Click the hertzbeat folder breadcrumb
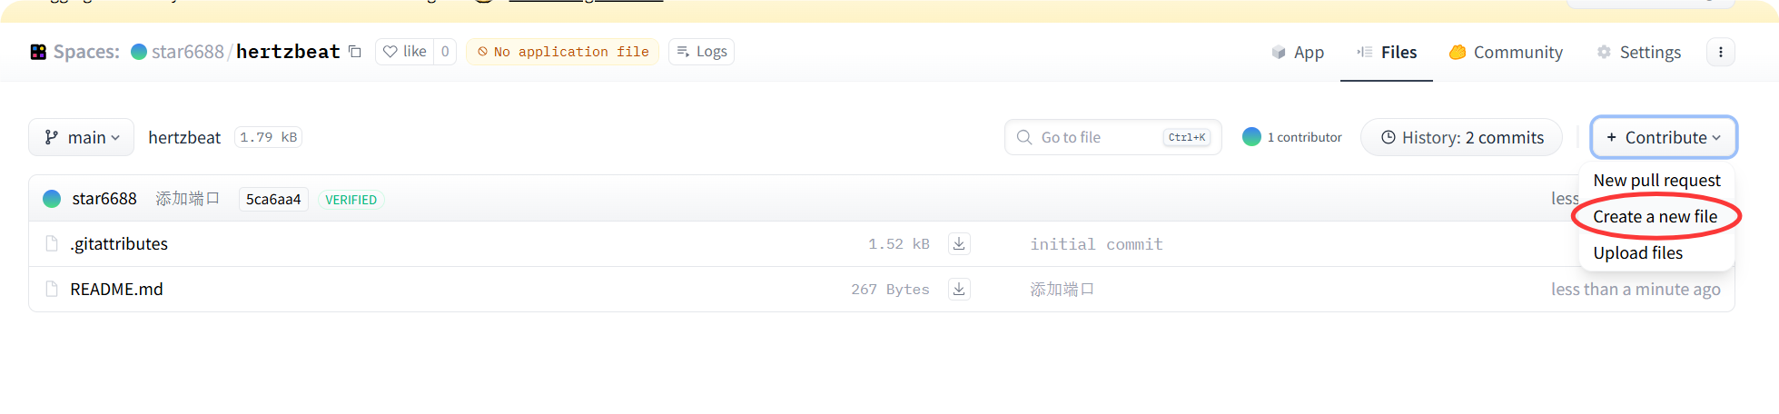The width and height of the screenshot is (1779, 414). [x=184, y=137]
